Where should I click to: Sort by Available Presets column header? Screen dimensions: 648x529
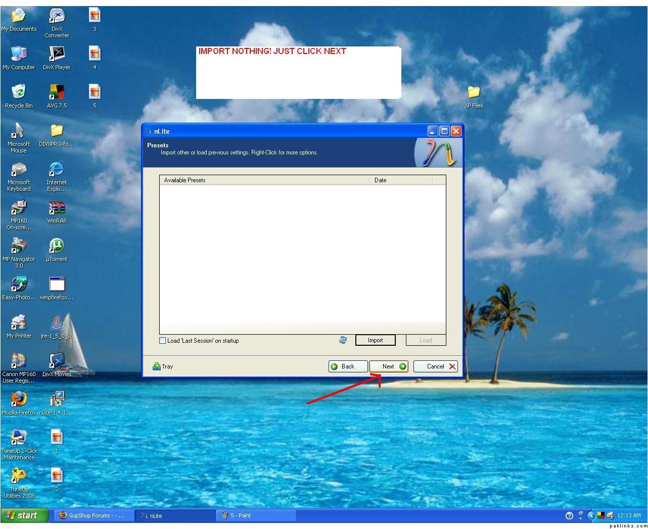(x=264, y=180)
